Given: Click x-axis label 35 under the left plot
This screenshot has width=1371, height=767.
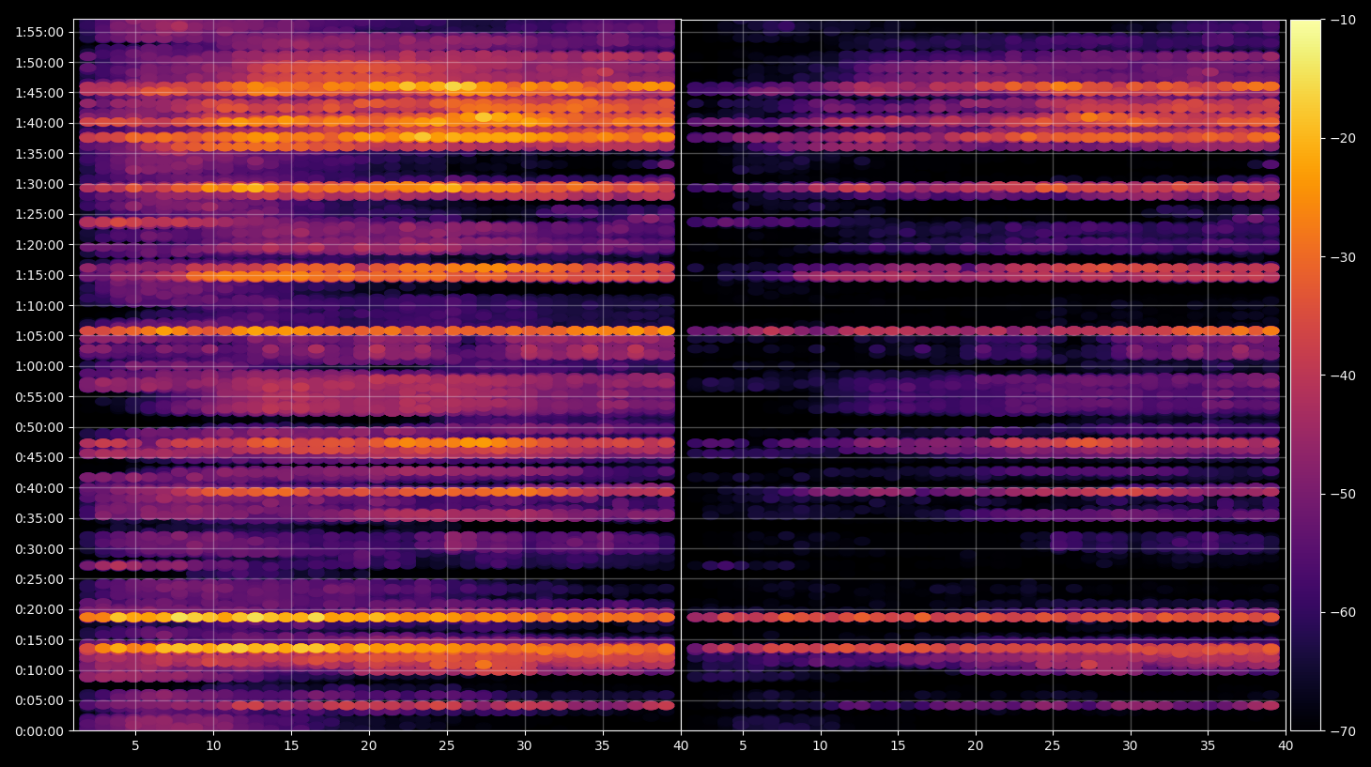Looking at the screenshot, I should coord(602,746).
